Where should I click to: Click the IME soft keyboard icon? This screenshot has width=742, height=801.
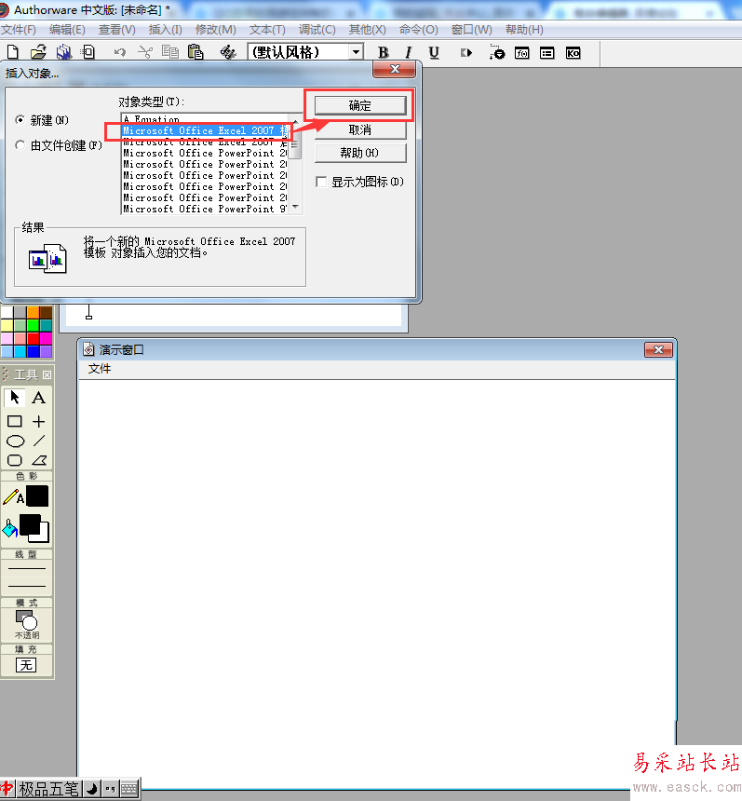[129, 789]
